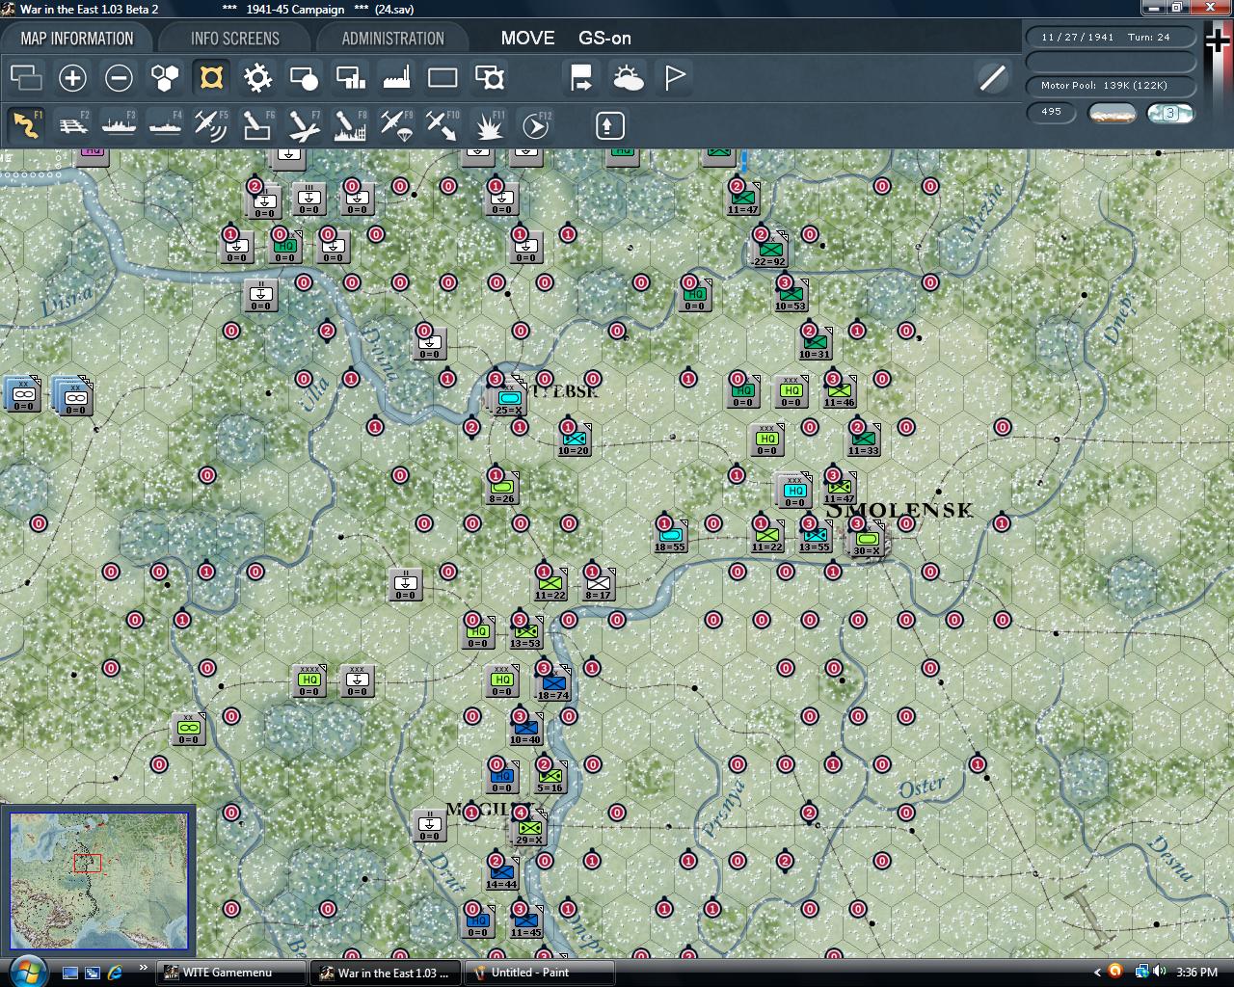Click the ground conditions snow indicator
The image size is (1234, 987).
click(1112, 113)
